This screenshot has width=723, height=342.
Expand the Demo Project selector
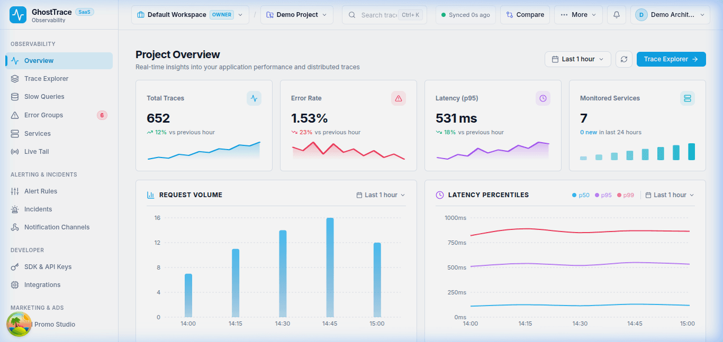click(x=297, y=15)
